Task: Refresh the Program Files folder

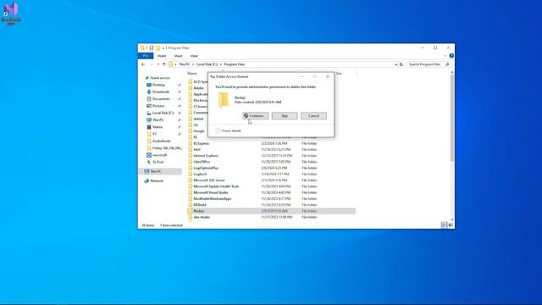Action: coord(401,64)
